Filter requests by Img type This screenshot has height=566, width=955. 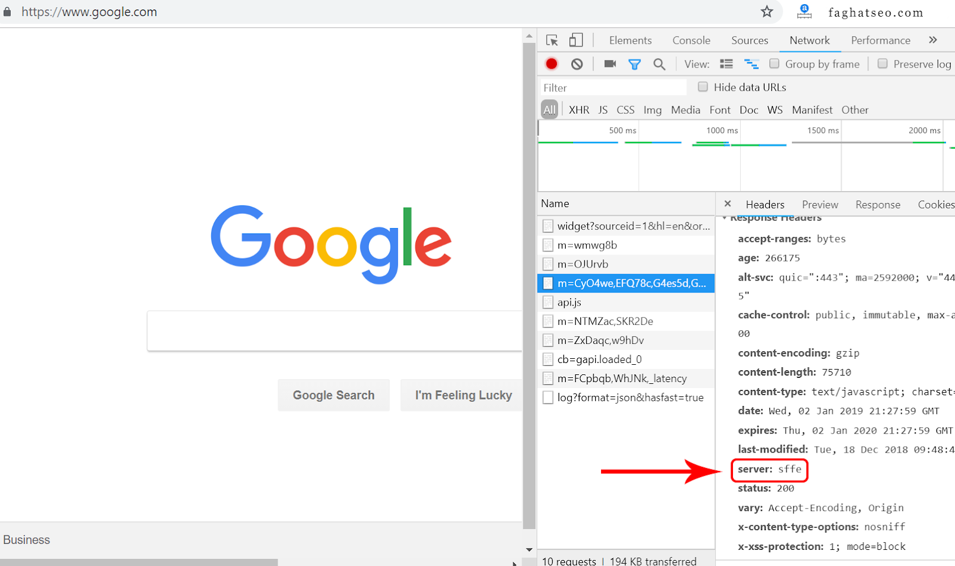click(x=652, y=110)
